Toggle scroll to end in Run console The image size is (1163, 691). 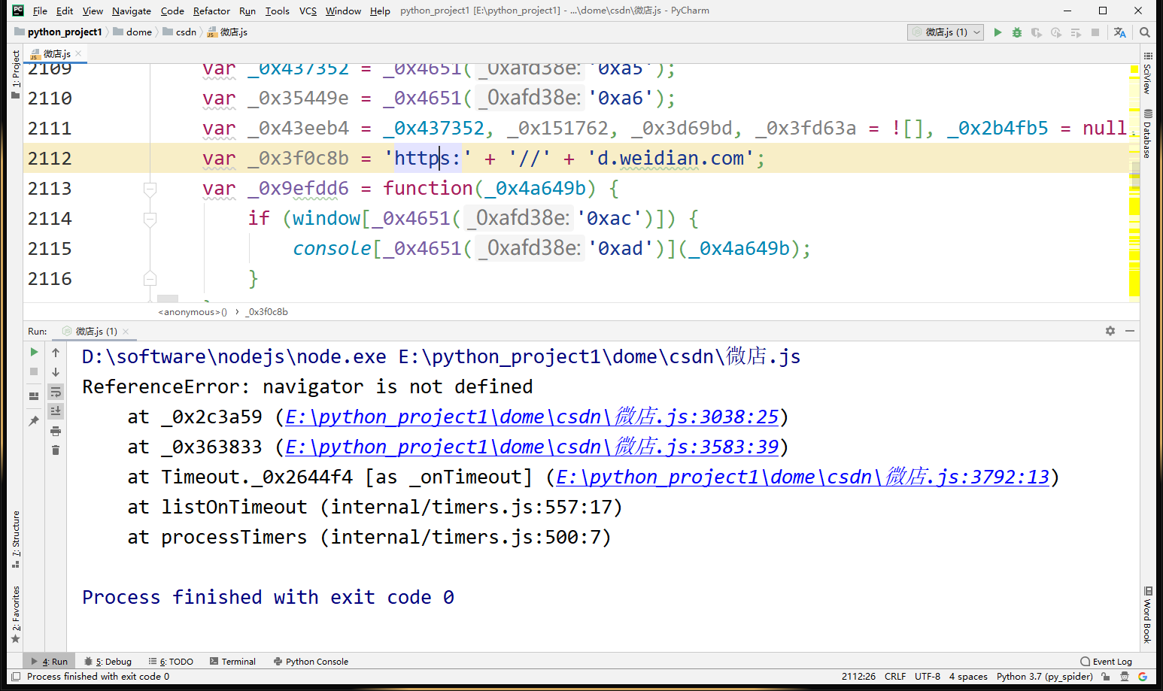56,411
